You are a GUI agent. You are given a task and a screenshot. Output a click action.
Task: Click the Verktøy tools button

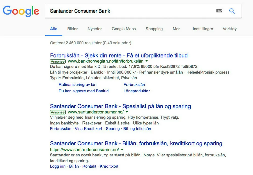(x=229, y=29)
